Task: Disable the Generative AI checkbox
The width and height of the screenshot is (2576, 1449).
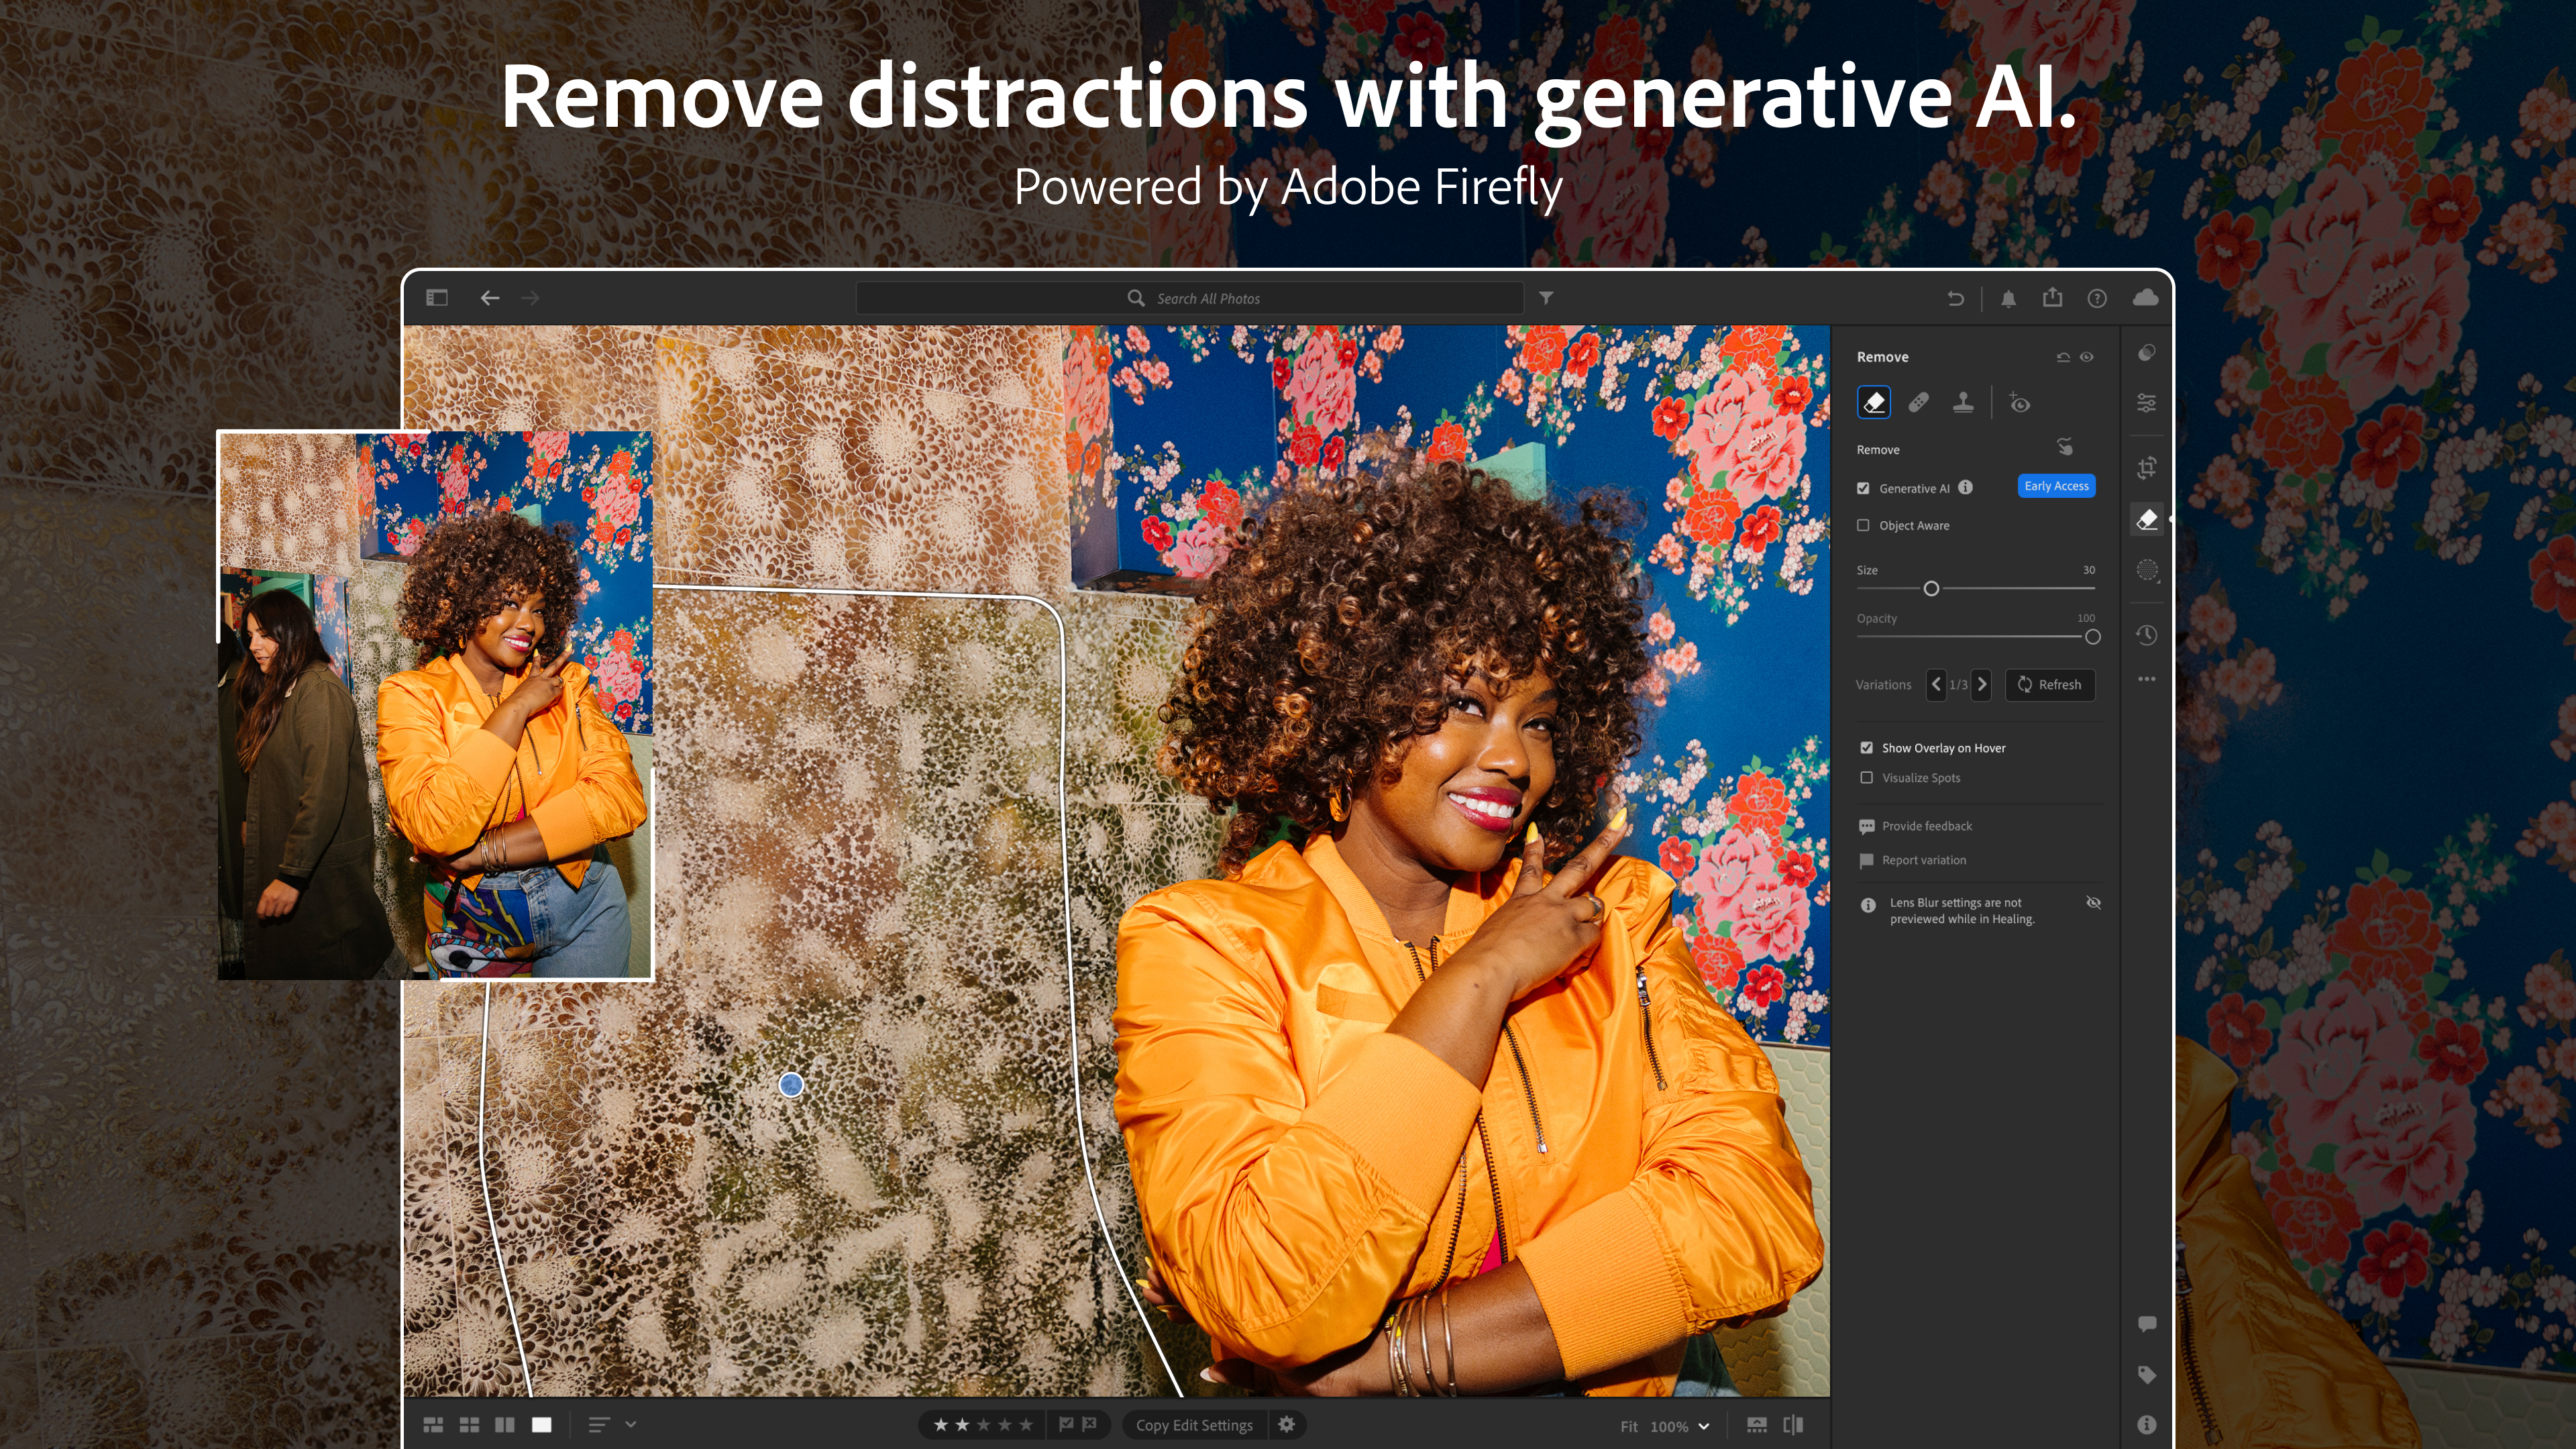Action: pos(1863,488)
